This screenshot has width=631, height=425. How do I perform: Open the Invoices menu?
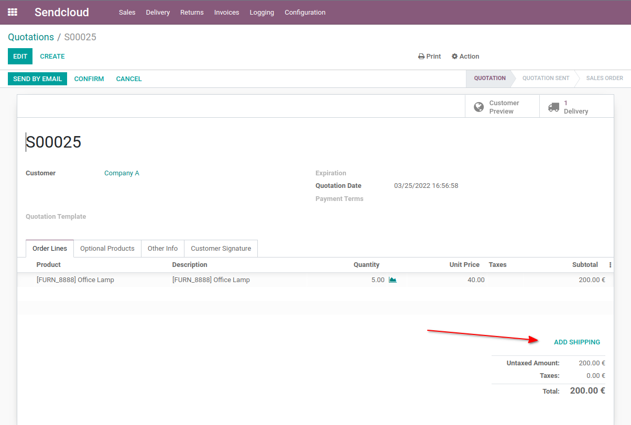(x=226, y=12)
